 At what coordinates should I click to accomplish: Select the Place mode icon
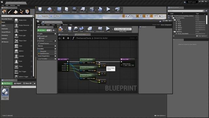[x=4, y=12]
